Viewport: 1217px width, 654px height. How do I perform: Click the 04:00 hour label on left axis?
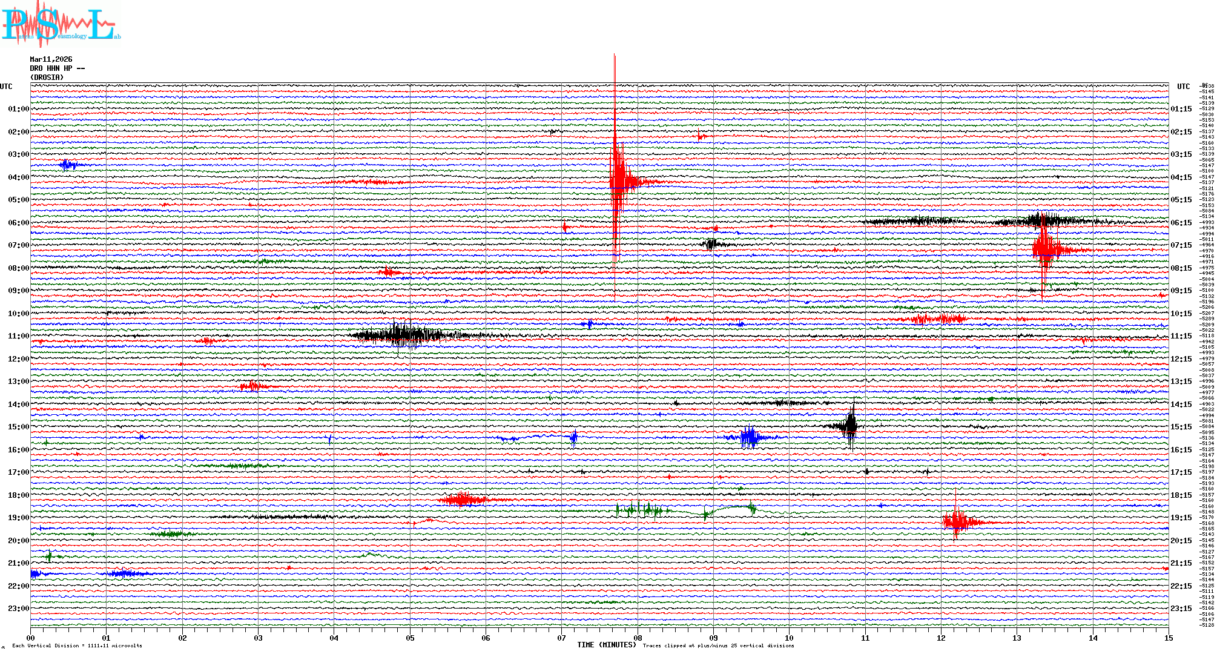[x=18, y=177]
